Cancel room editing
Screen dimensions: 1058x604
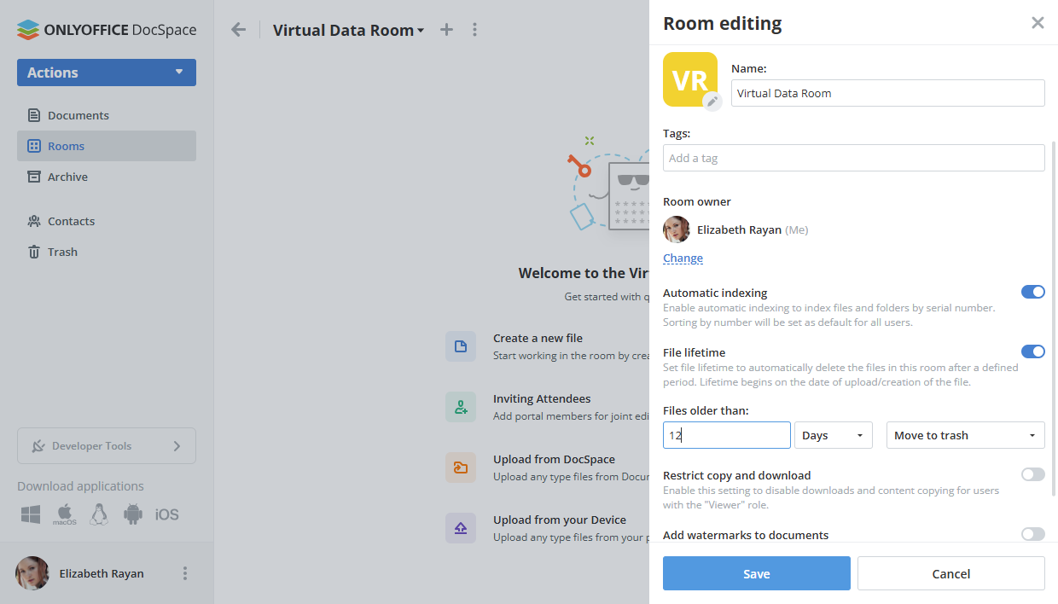coord(951,573)
